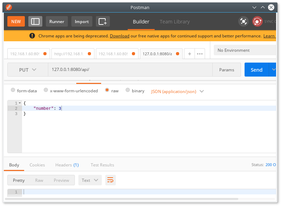Click the SYNC label in the header
Viewport: 282px width, 207px height.
270,21
